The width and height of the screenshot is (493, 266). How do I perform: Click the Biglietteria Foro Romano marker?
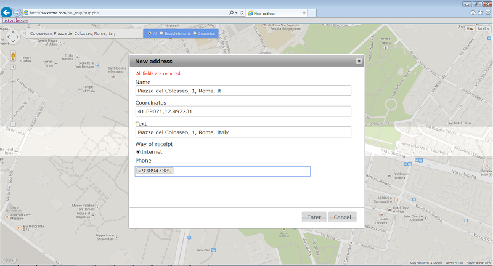click(97, 65)
